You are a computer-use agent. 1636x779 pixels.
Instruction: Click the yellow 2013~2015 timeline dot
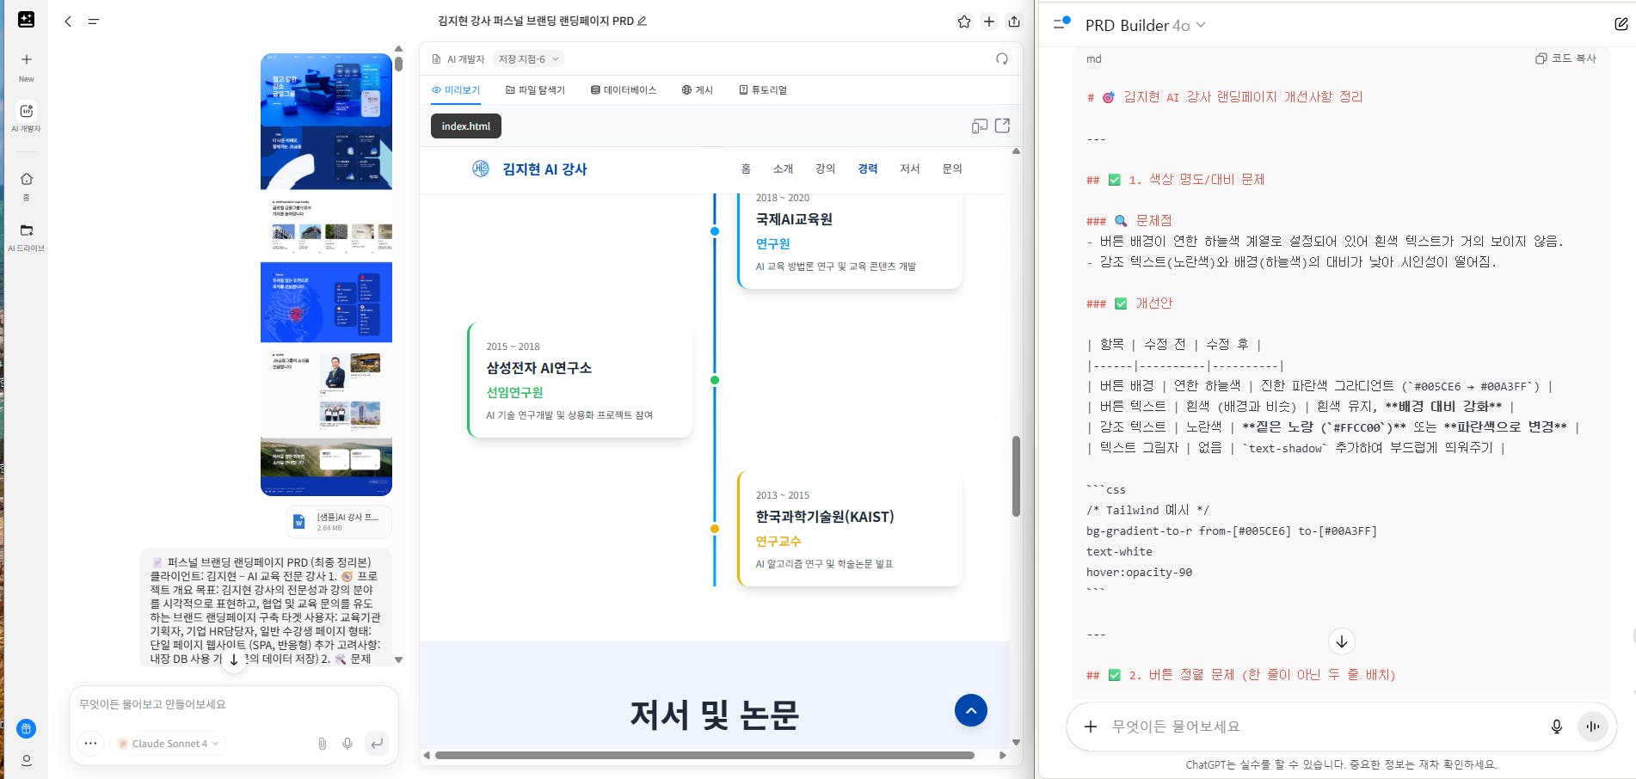pos(715,529)
